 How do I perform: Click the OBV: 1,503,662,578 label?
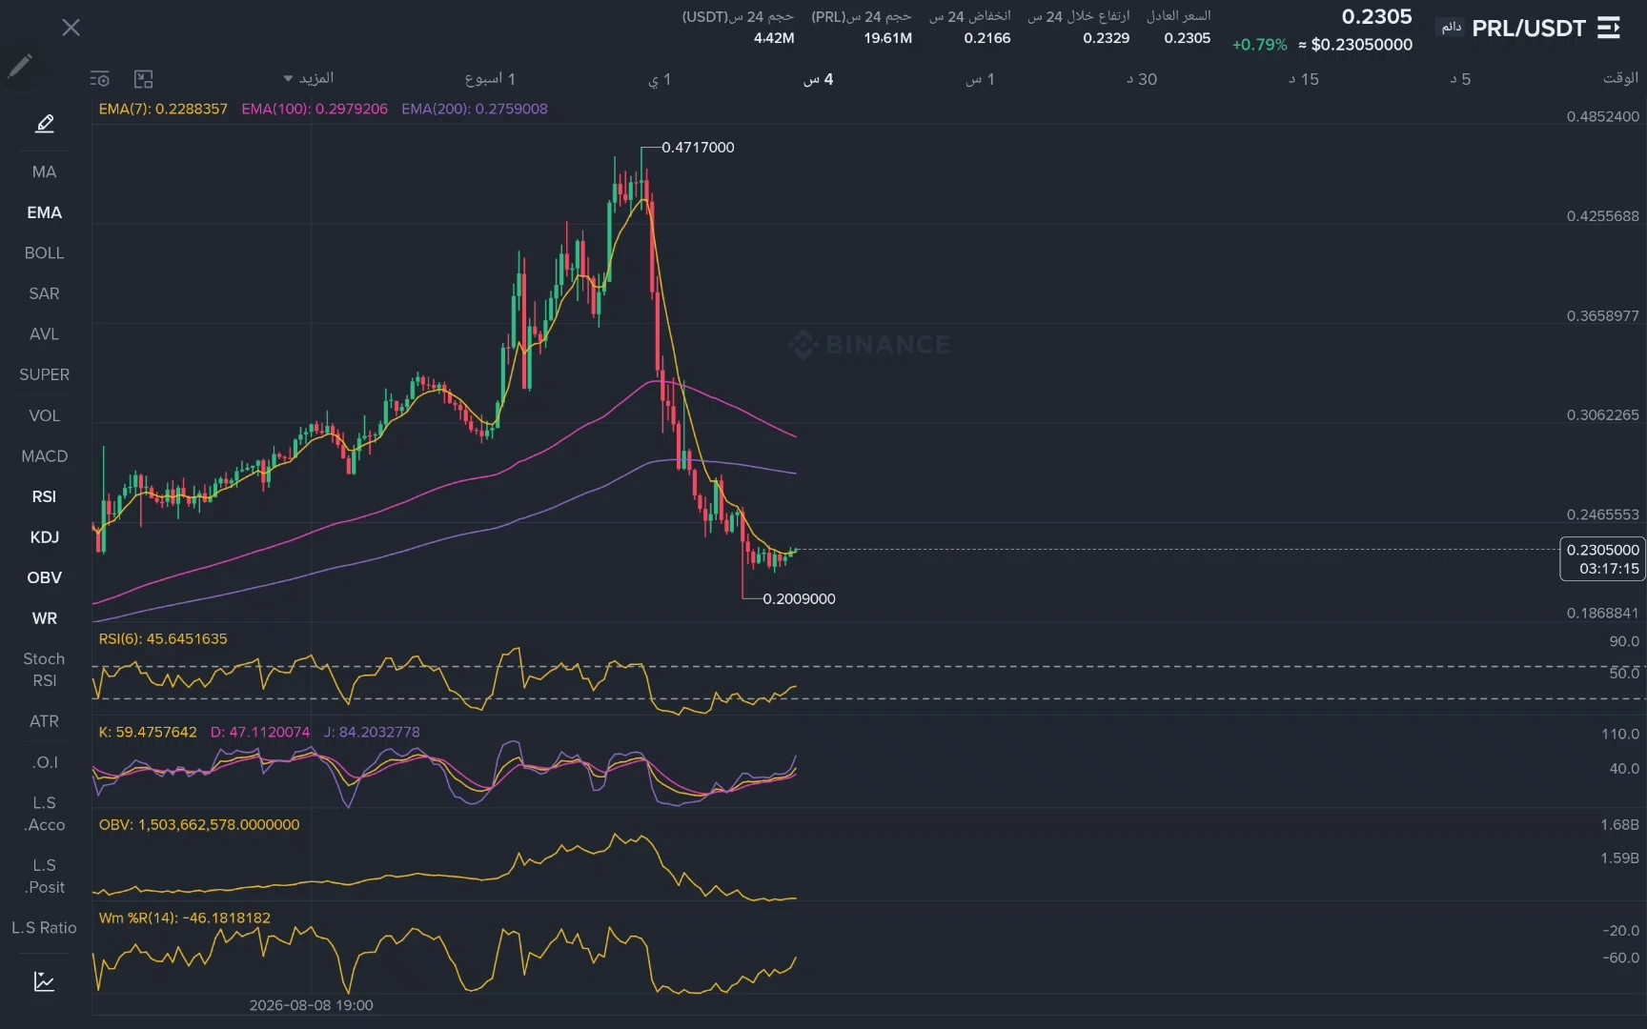[x=199, y=824]
